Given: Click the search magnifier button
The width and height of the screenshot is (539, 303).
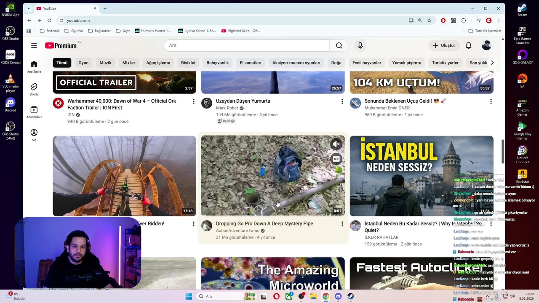Looking at the screenshot, I should click(x=339, y=45).
